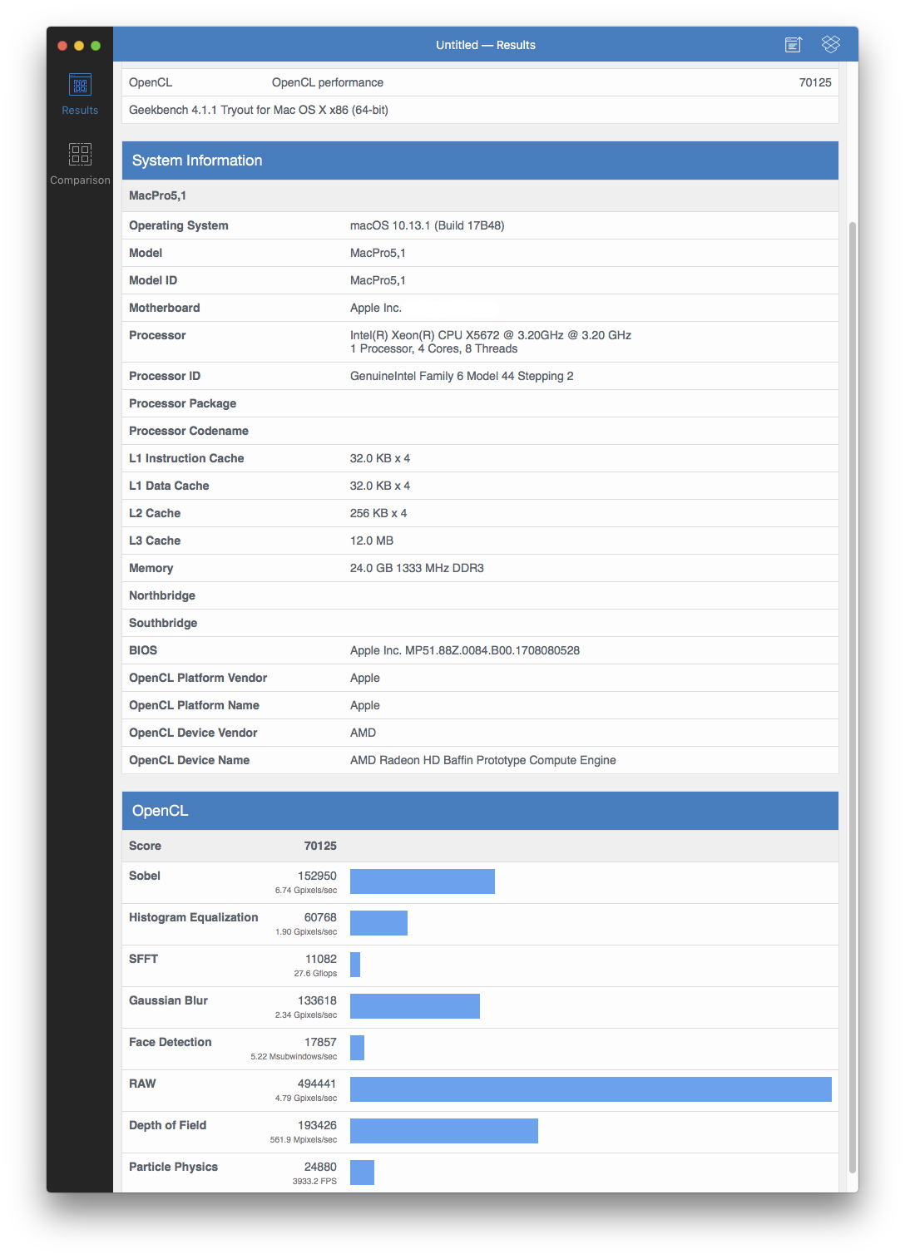Select the 12.0 MB L3 cache value

pyautogui.click(x=372, y=541)
